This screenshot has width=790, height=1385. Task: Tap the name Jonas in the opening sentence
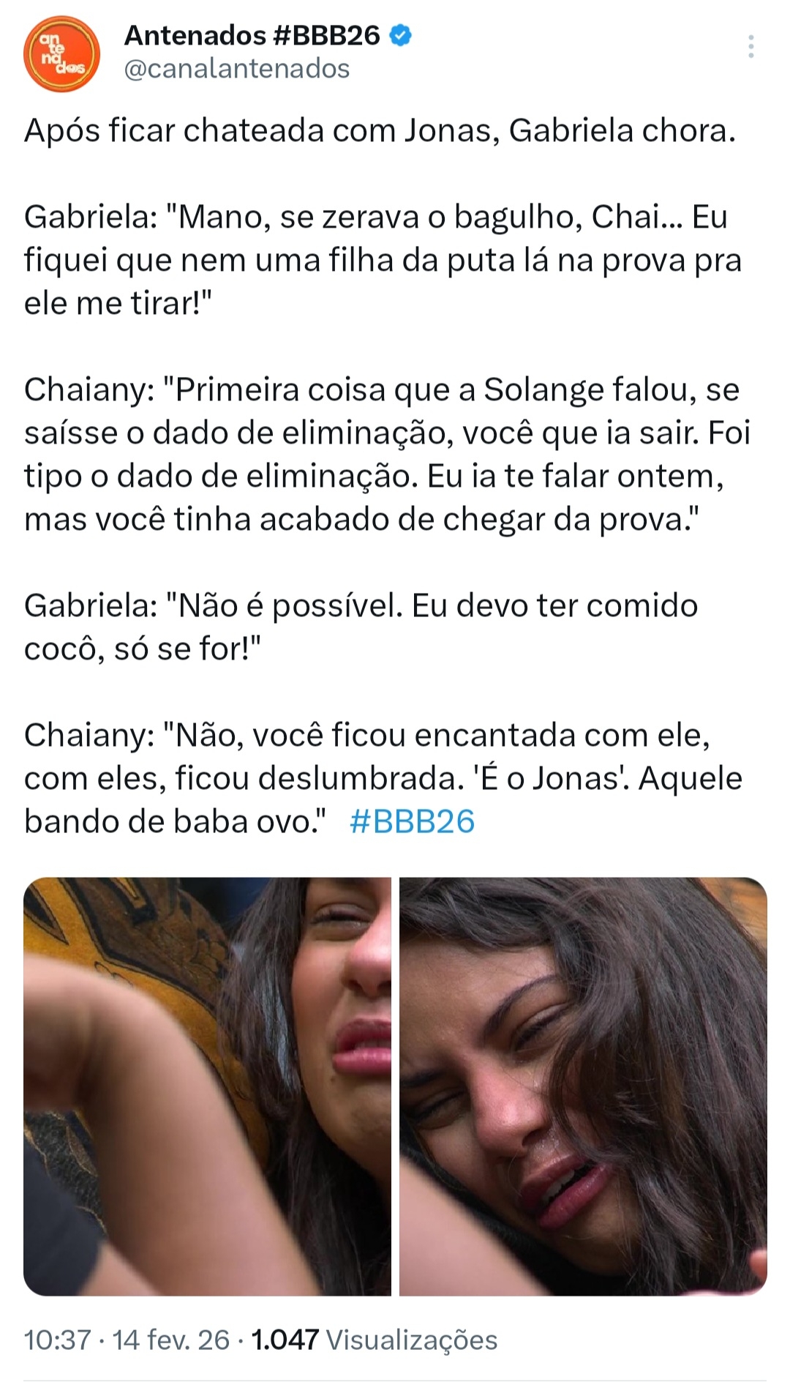tap(451, 131)
